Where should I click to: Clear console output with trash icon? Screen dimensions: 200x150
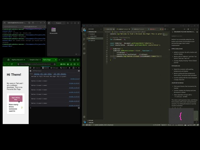pyautogui.click(x=31, y=71)
